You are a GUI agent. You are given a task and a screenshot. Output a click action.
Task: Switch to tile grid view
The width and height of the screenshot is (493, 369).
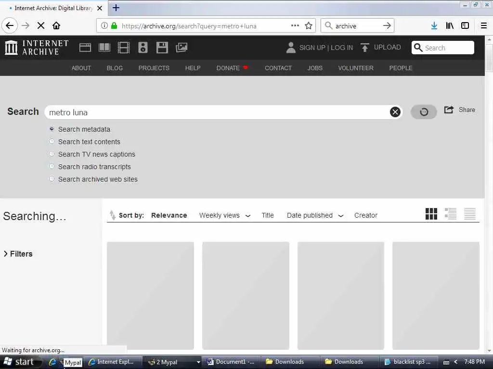point(431,214)
